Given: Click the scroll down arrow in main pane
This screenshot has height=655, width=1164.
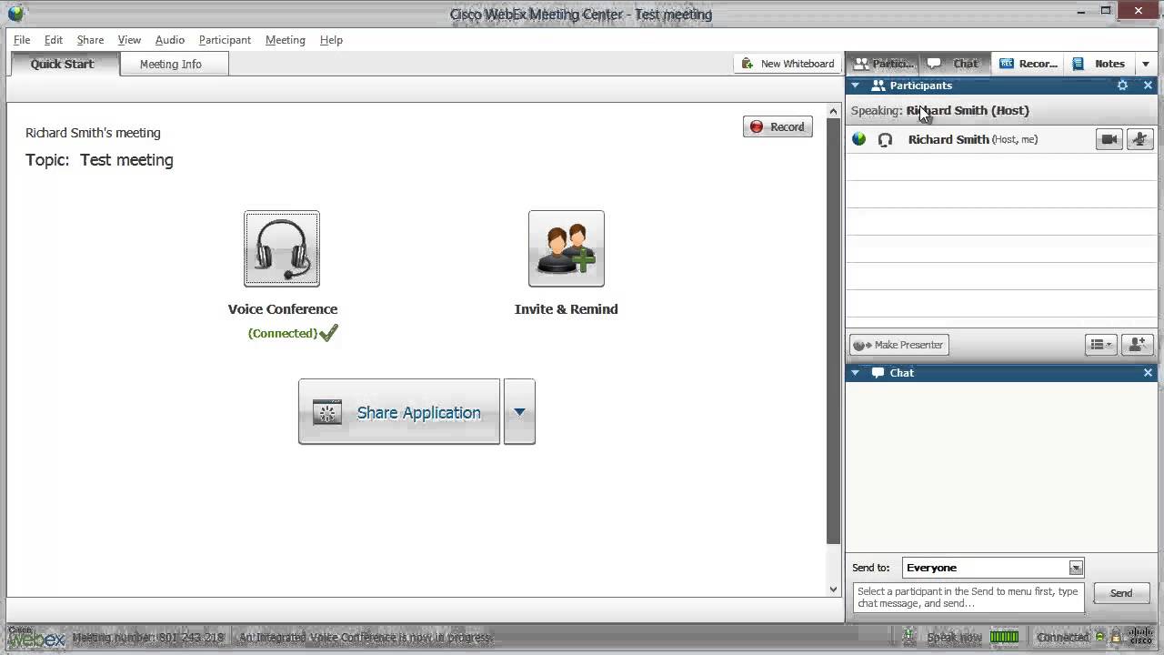Looking at the screenshot, I should 834,589.
